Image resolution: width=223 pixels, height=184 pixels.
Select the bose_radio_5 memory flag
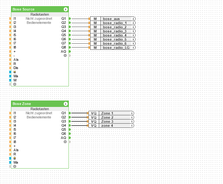tap(113, 39)
